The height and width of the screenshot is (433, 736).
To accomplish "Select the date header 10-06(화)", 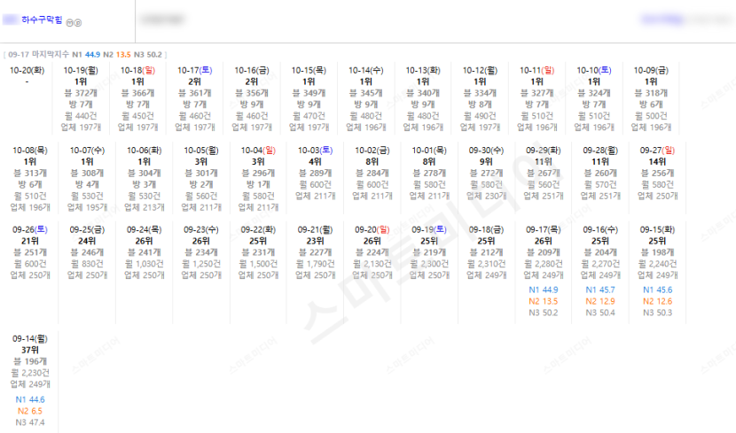I will point(145,151).
